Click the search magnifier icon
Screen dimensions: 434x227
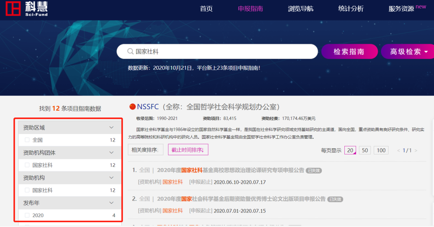coord(130,51)
